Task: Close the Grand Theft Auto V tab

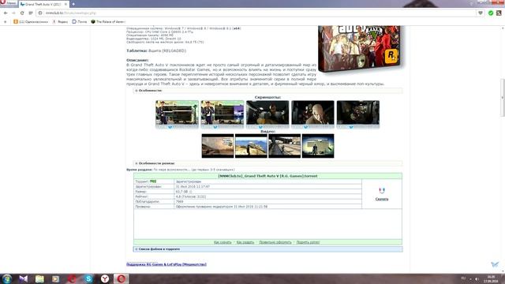Action: (65, 4)
